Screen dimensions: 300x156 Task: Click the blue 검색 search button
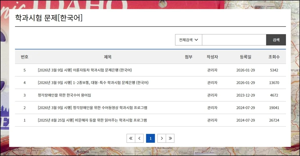pyautogui.click(x=276, y=40)
